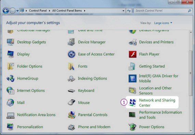Click the scrollbar up arrow
The image size is (195, 135).
click(191, 32)
